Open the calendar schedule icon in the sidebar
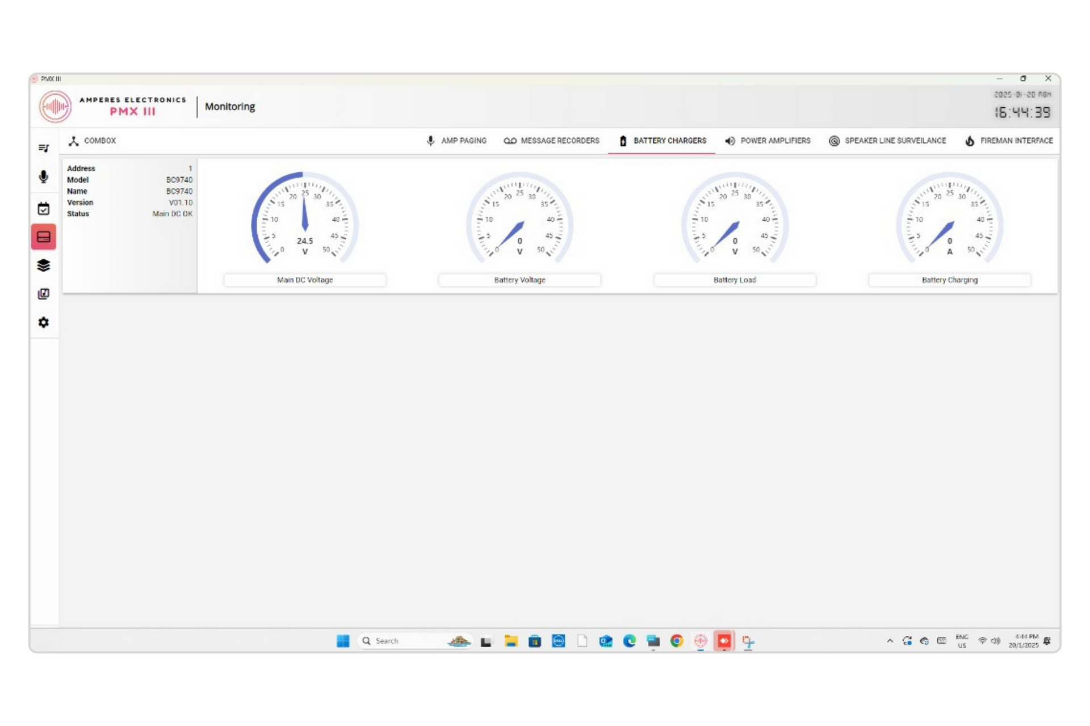This screenshot has height=726, width=1090. click(x=44, y=209)
